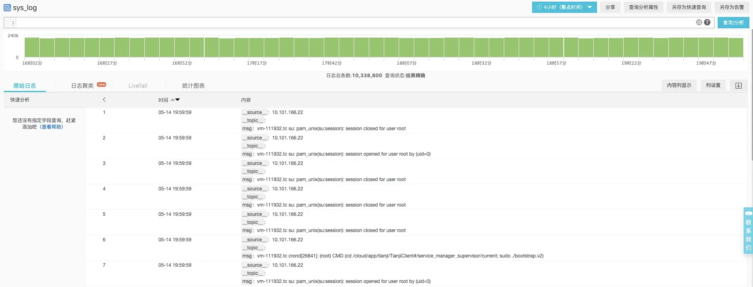Click the __source__ key label in row 5
The image size is (753, 287).
point(255,214)
